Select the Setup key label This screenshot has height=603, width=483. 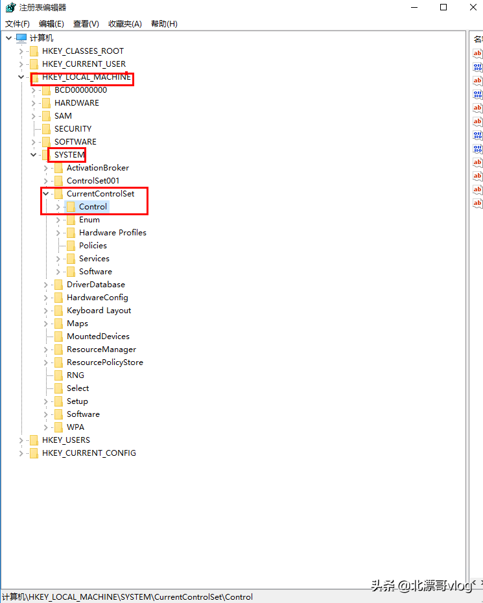[x=77, y=401]
